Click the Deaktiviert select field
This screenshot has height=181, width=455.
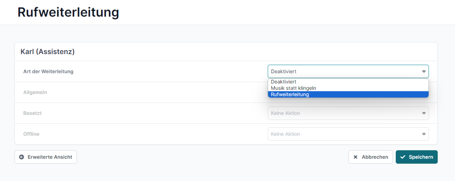(x=348, y=71)
